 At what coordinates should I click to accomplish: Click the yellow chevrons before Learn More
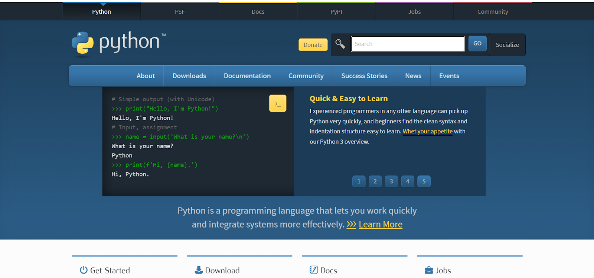point(351,224)
